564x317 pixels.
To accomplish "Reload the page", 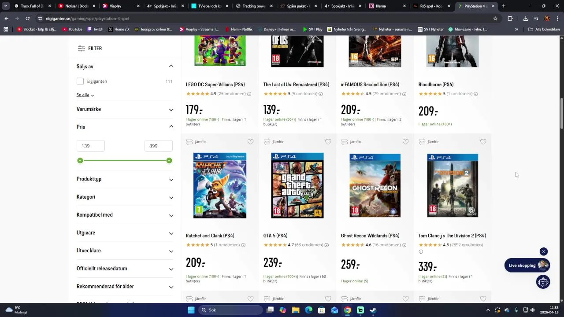I will [27, 18].
